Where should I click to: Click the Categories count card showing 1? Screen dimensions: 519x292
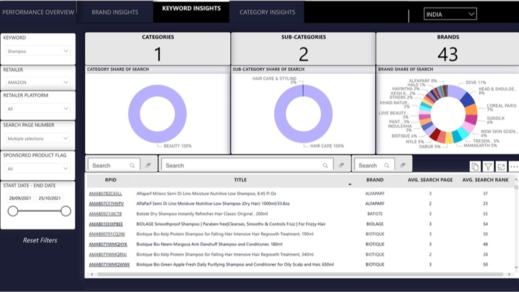tap(158, 49)
